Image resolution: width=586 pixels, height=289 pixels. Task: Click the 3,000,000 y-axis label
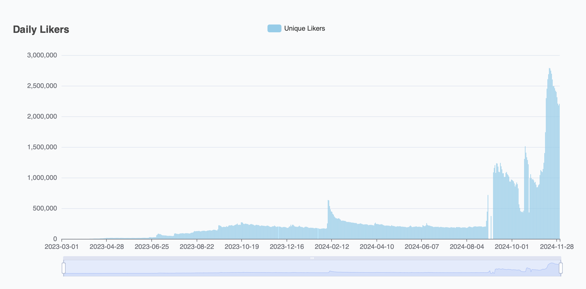pos(42,55)
